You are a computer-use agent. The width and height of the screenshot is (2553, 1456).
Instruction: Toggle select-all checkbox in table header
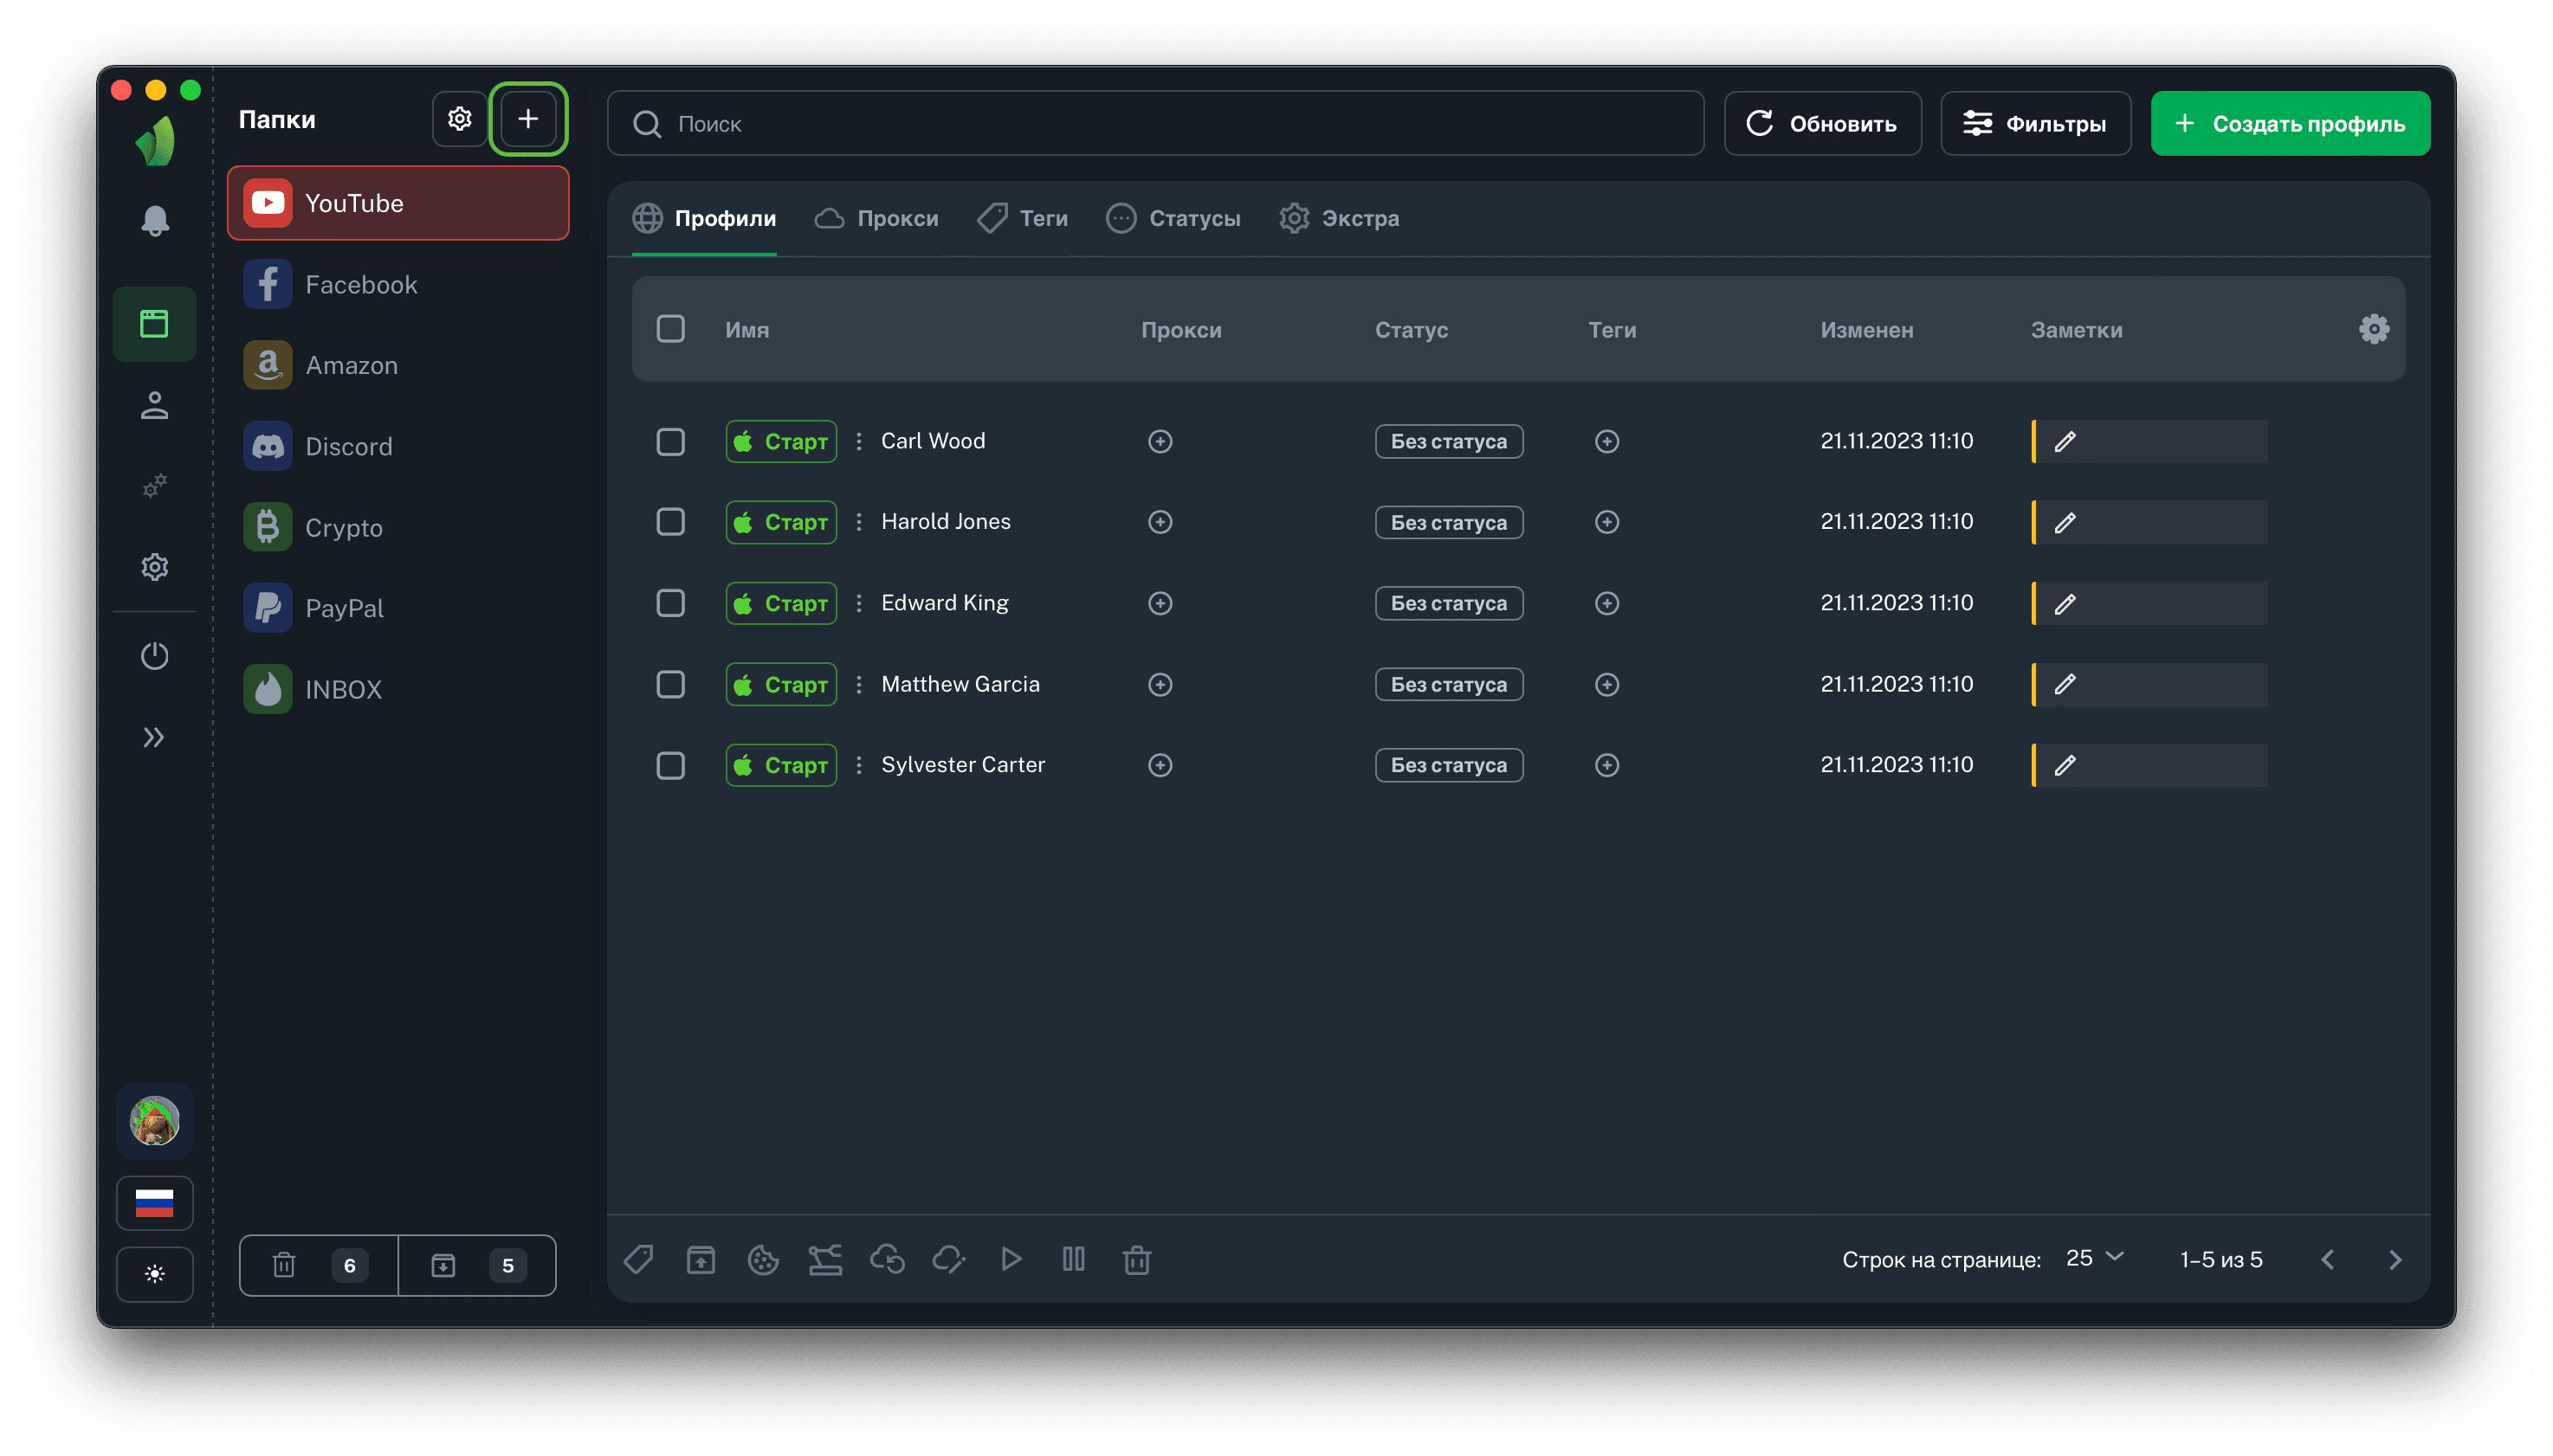pos(670,330)
